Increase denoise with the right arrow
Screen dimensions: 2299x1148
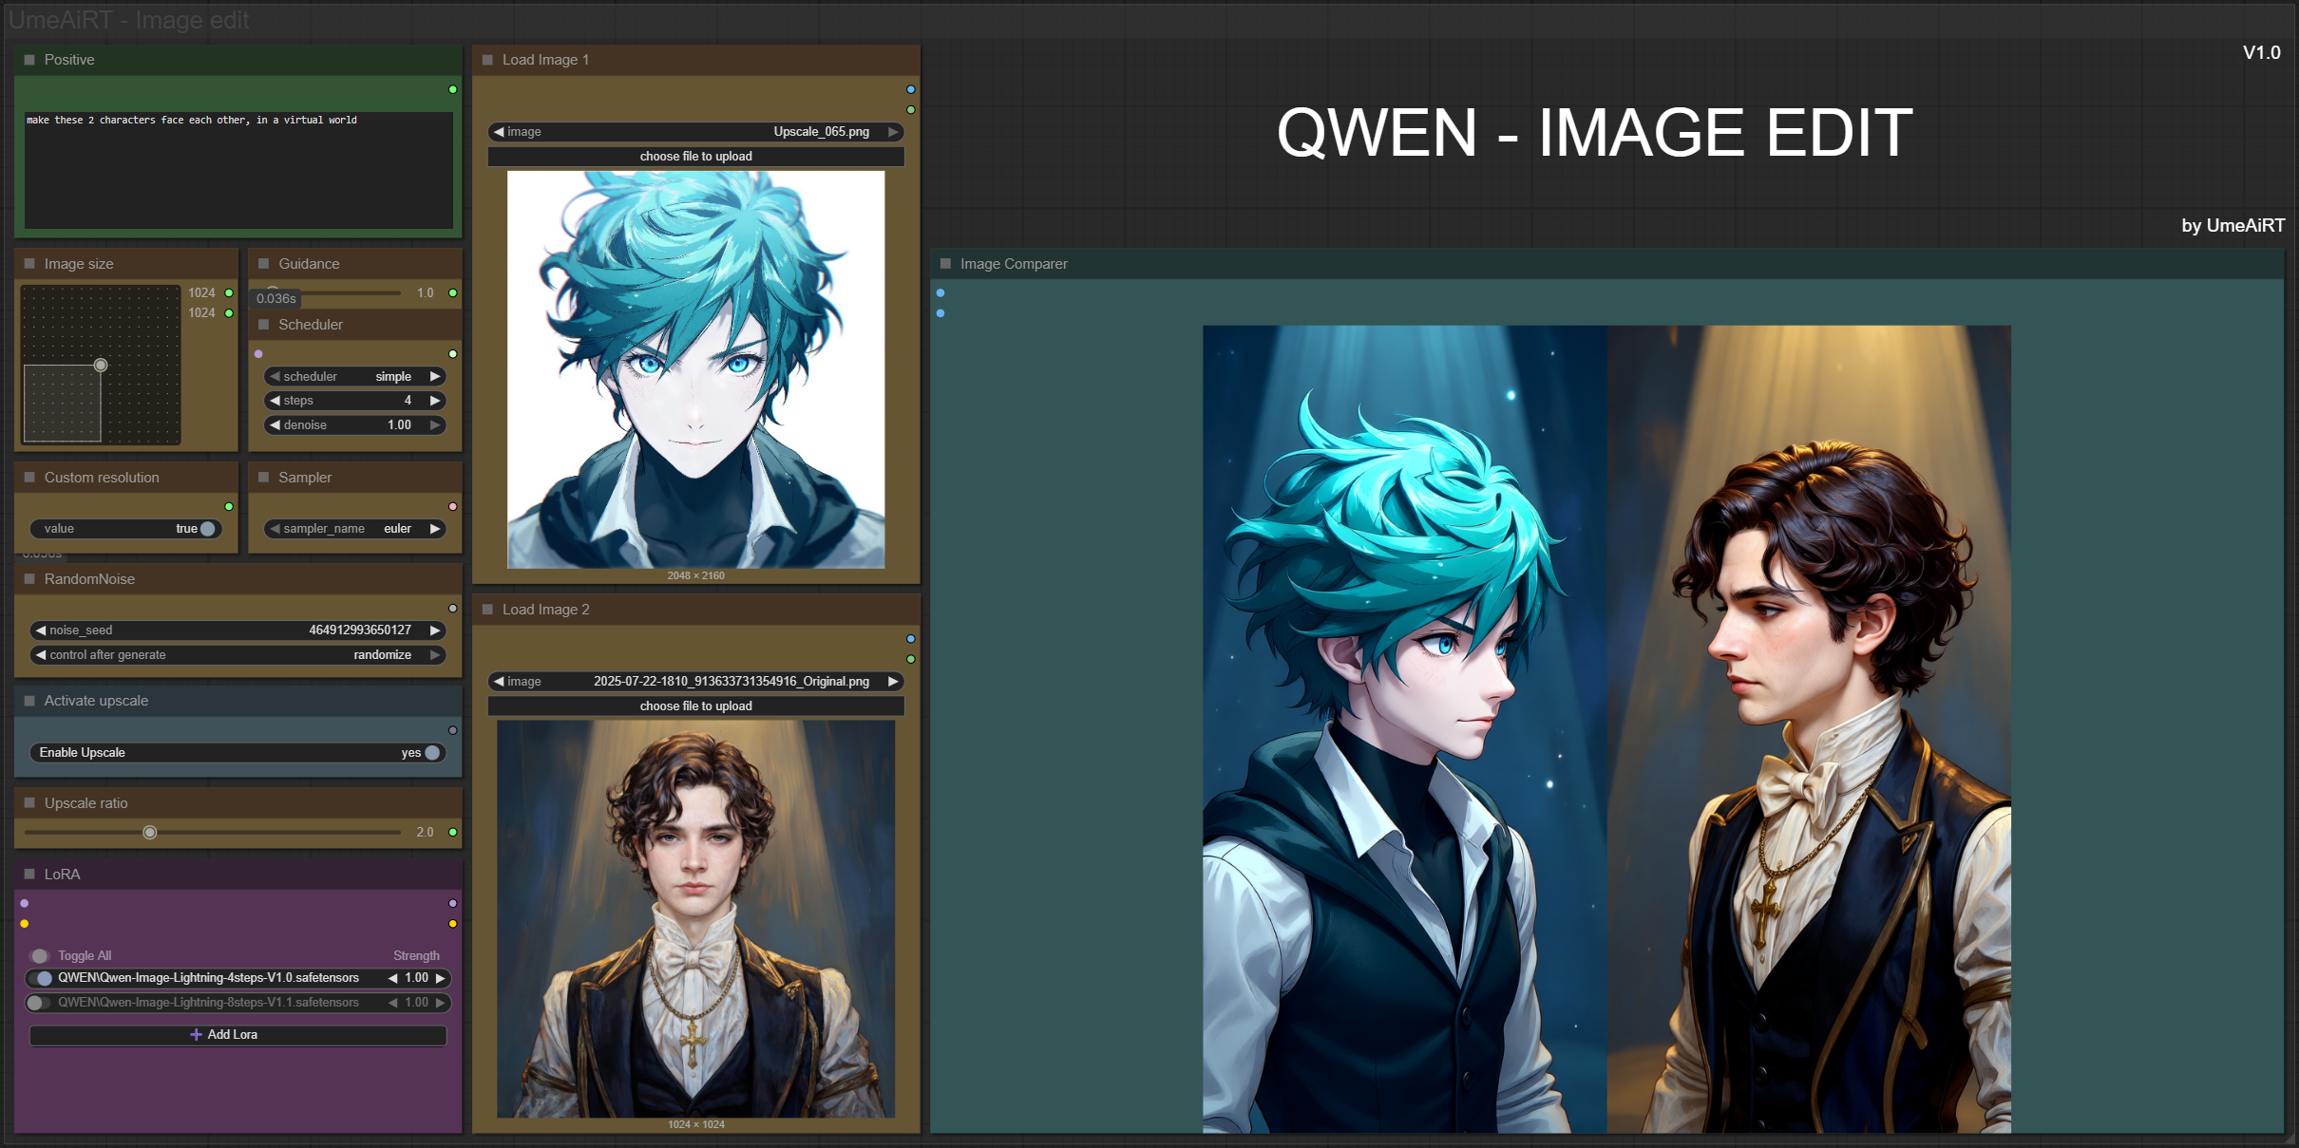tap(435, 425)
